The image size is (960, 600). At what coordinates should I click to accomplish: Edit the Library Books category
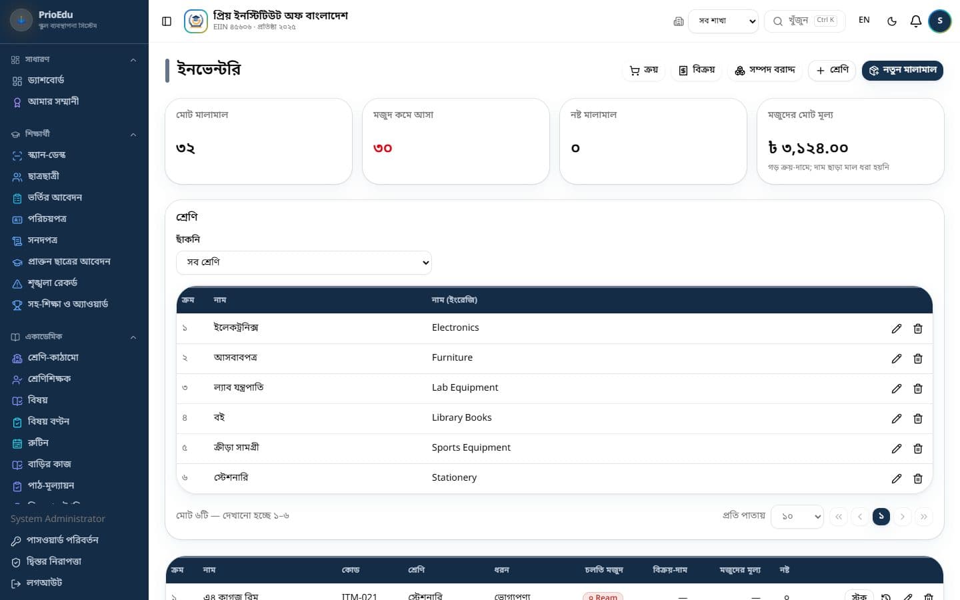[897, 419]
